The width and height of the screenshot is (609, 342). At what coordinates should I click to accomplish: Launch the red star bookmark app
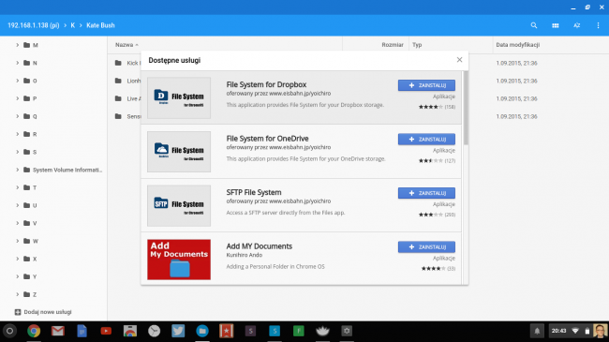(227, 331)
